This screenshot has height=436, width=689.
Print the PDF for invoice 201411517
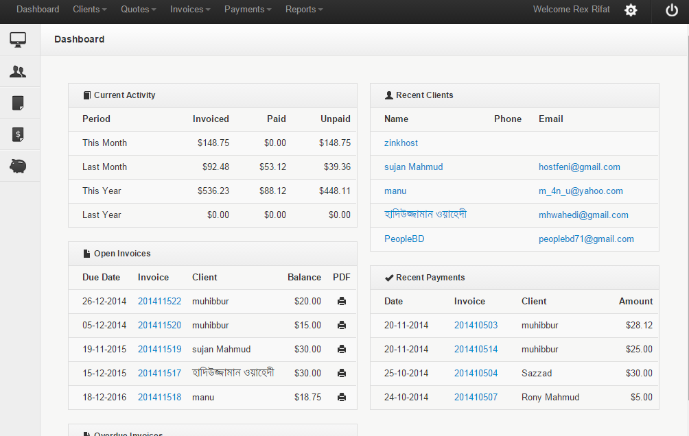click(341, 373)
